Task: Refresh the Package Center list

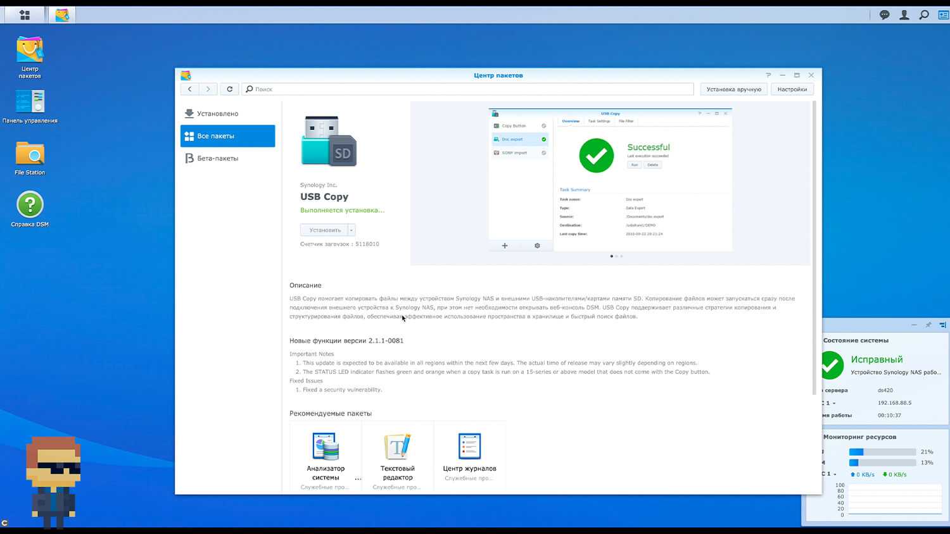Action: [x=230, y=89]
